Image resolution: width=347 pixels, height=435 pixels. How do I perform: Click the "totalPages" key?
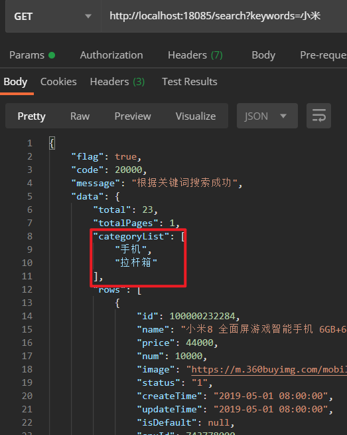[125, 223]
